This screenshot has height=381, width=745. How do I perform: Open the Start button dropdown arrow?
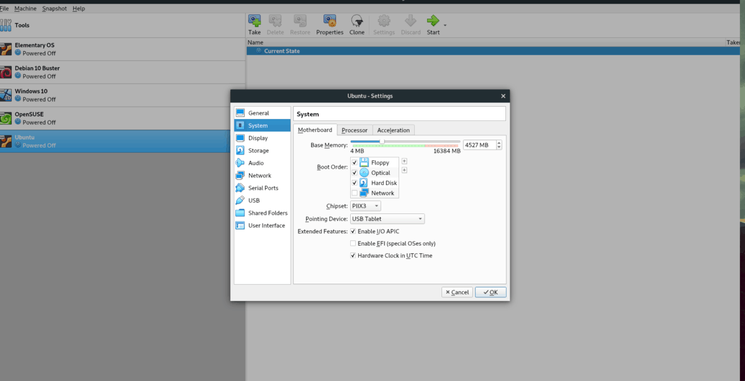445,25
